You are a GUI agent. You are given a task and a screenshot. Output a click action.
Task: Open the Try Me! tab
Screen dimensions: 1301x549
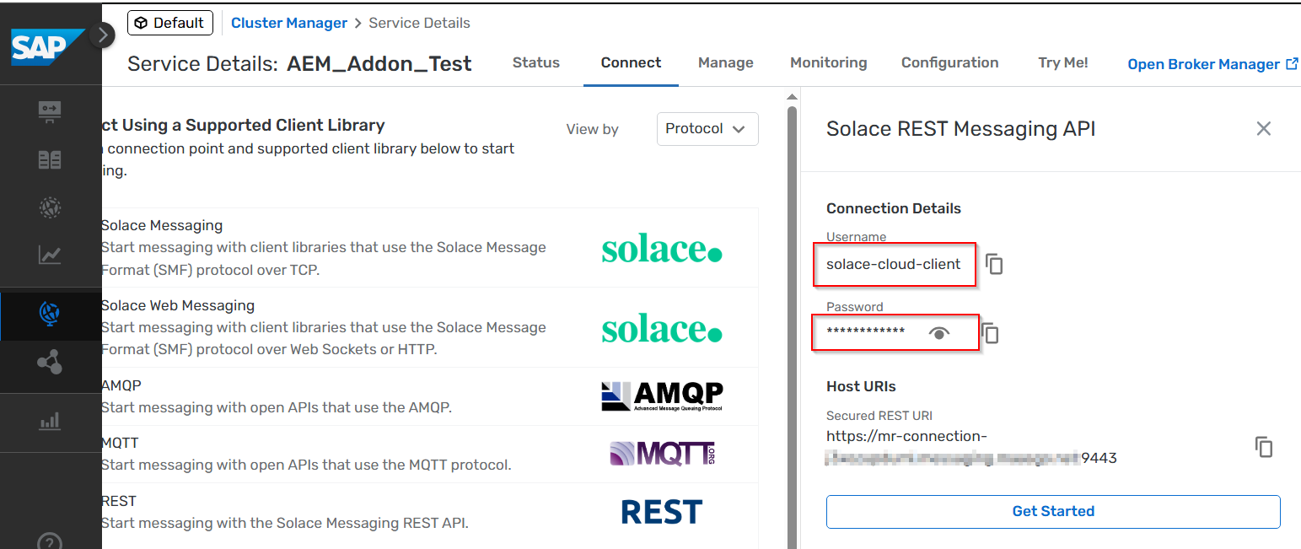(1063, 62)
